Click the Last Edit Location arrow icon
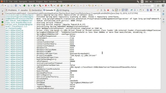The height and width of the screenshot is (93, 166). [89, 6]
